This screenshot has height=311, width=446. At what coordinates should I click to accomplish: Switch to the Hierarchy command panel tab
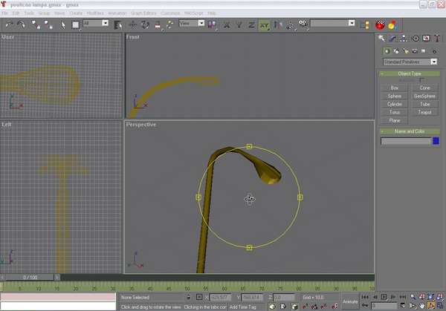click(404, 38)
